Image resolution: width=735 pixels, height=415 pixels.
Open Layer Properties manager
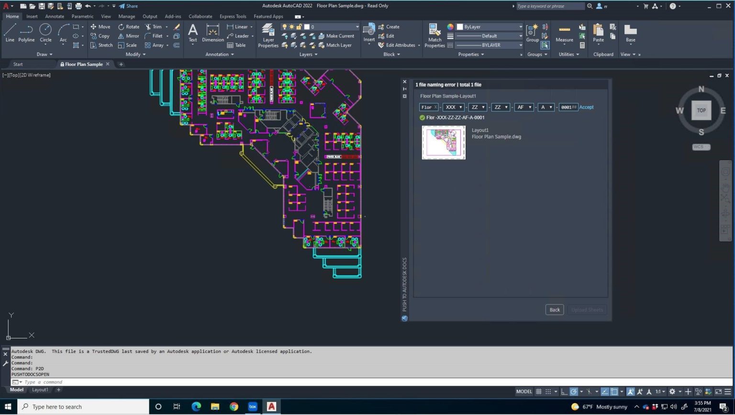[268, 36]
